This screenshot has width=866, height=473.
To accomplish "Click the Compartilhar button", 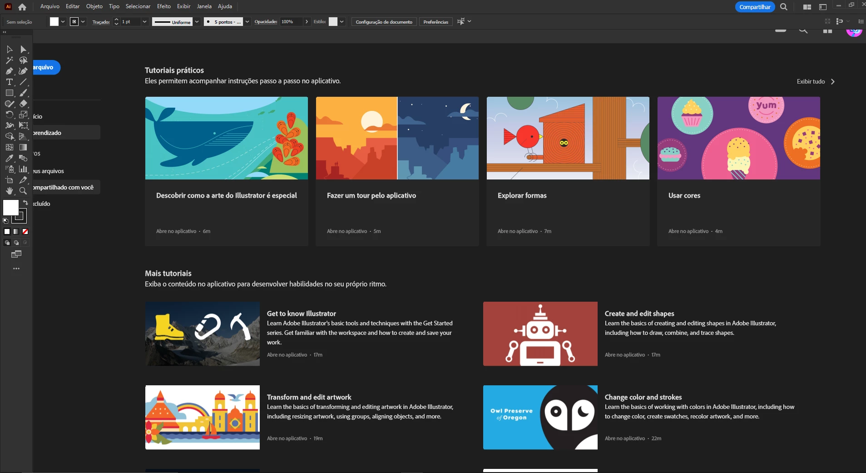I will click(755, 7).
